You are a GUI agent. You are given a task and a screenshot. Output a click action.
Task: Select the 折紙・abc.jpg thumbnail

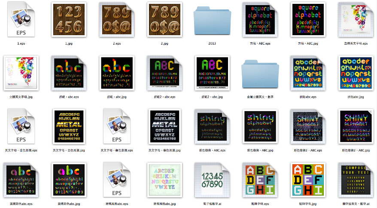click(x=117, y=73)
